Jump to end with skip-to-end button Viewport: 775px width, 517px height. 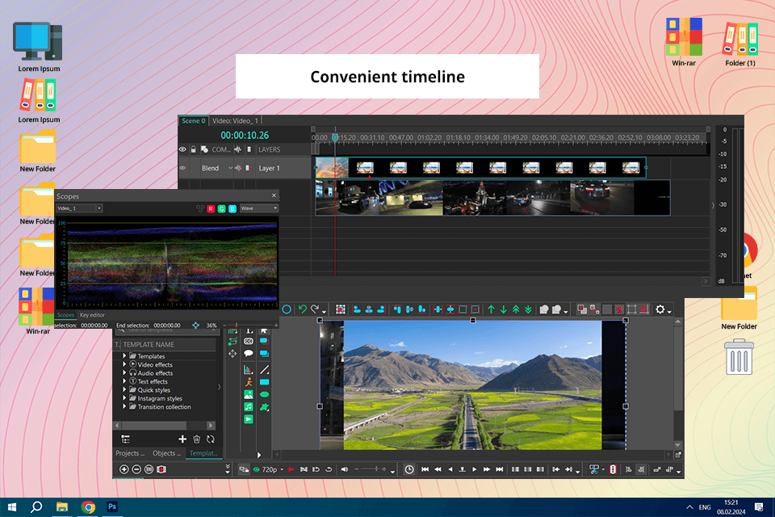[499, 469]
